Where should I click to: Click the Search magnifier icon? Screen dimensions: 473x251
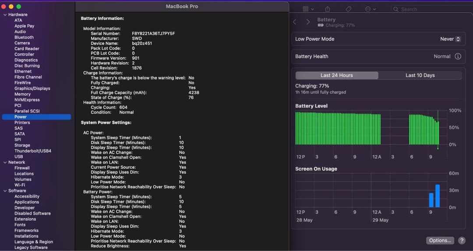tap(396, 9)
